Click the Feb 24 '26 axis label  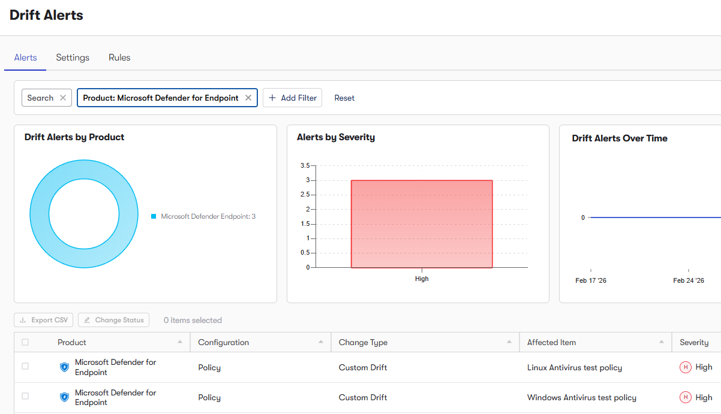click(689, 280)
